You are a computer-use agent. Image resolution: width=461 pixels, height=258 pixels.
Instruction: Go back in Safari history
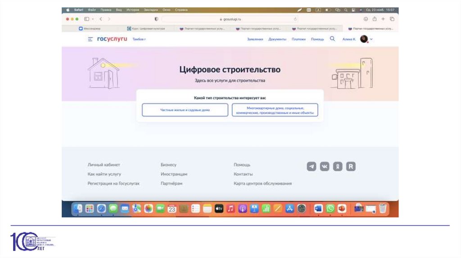[x=101, y=19]
